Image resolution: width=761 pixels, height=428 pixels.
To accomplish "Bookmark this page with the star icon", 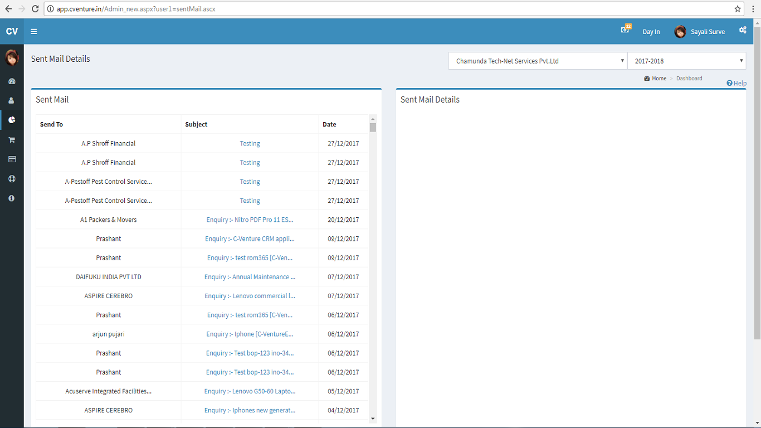I will pos(738,9).
